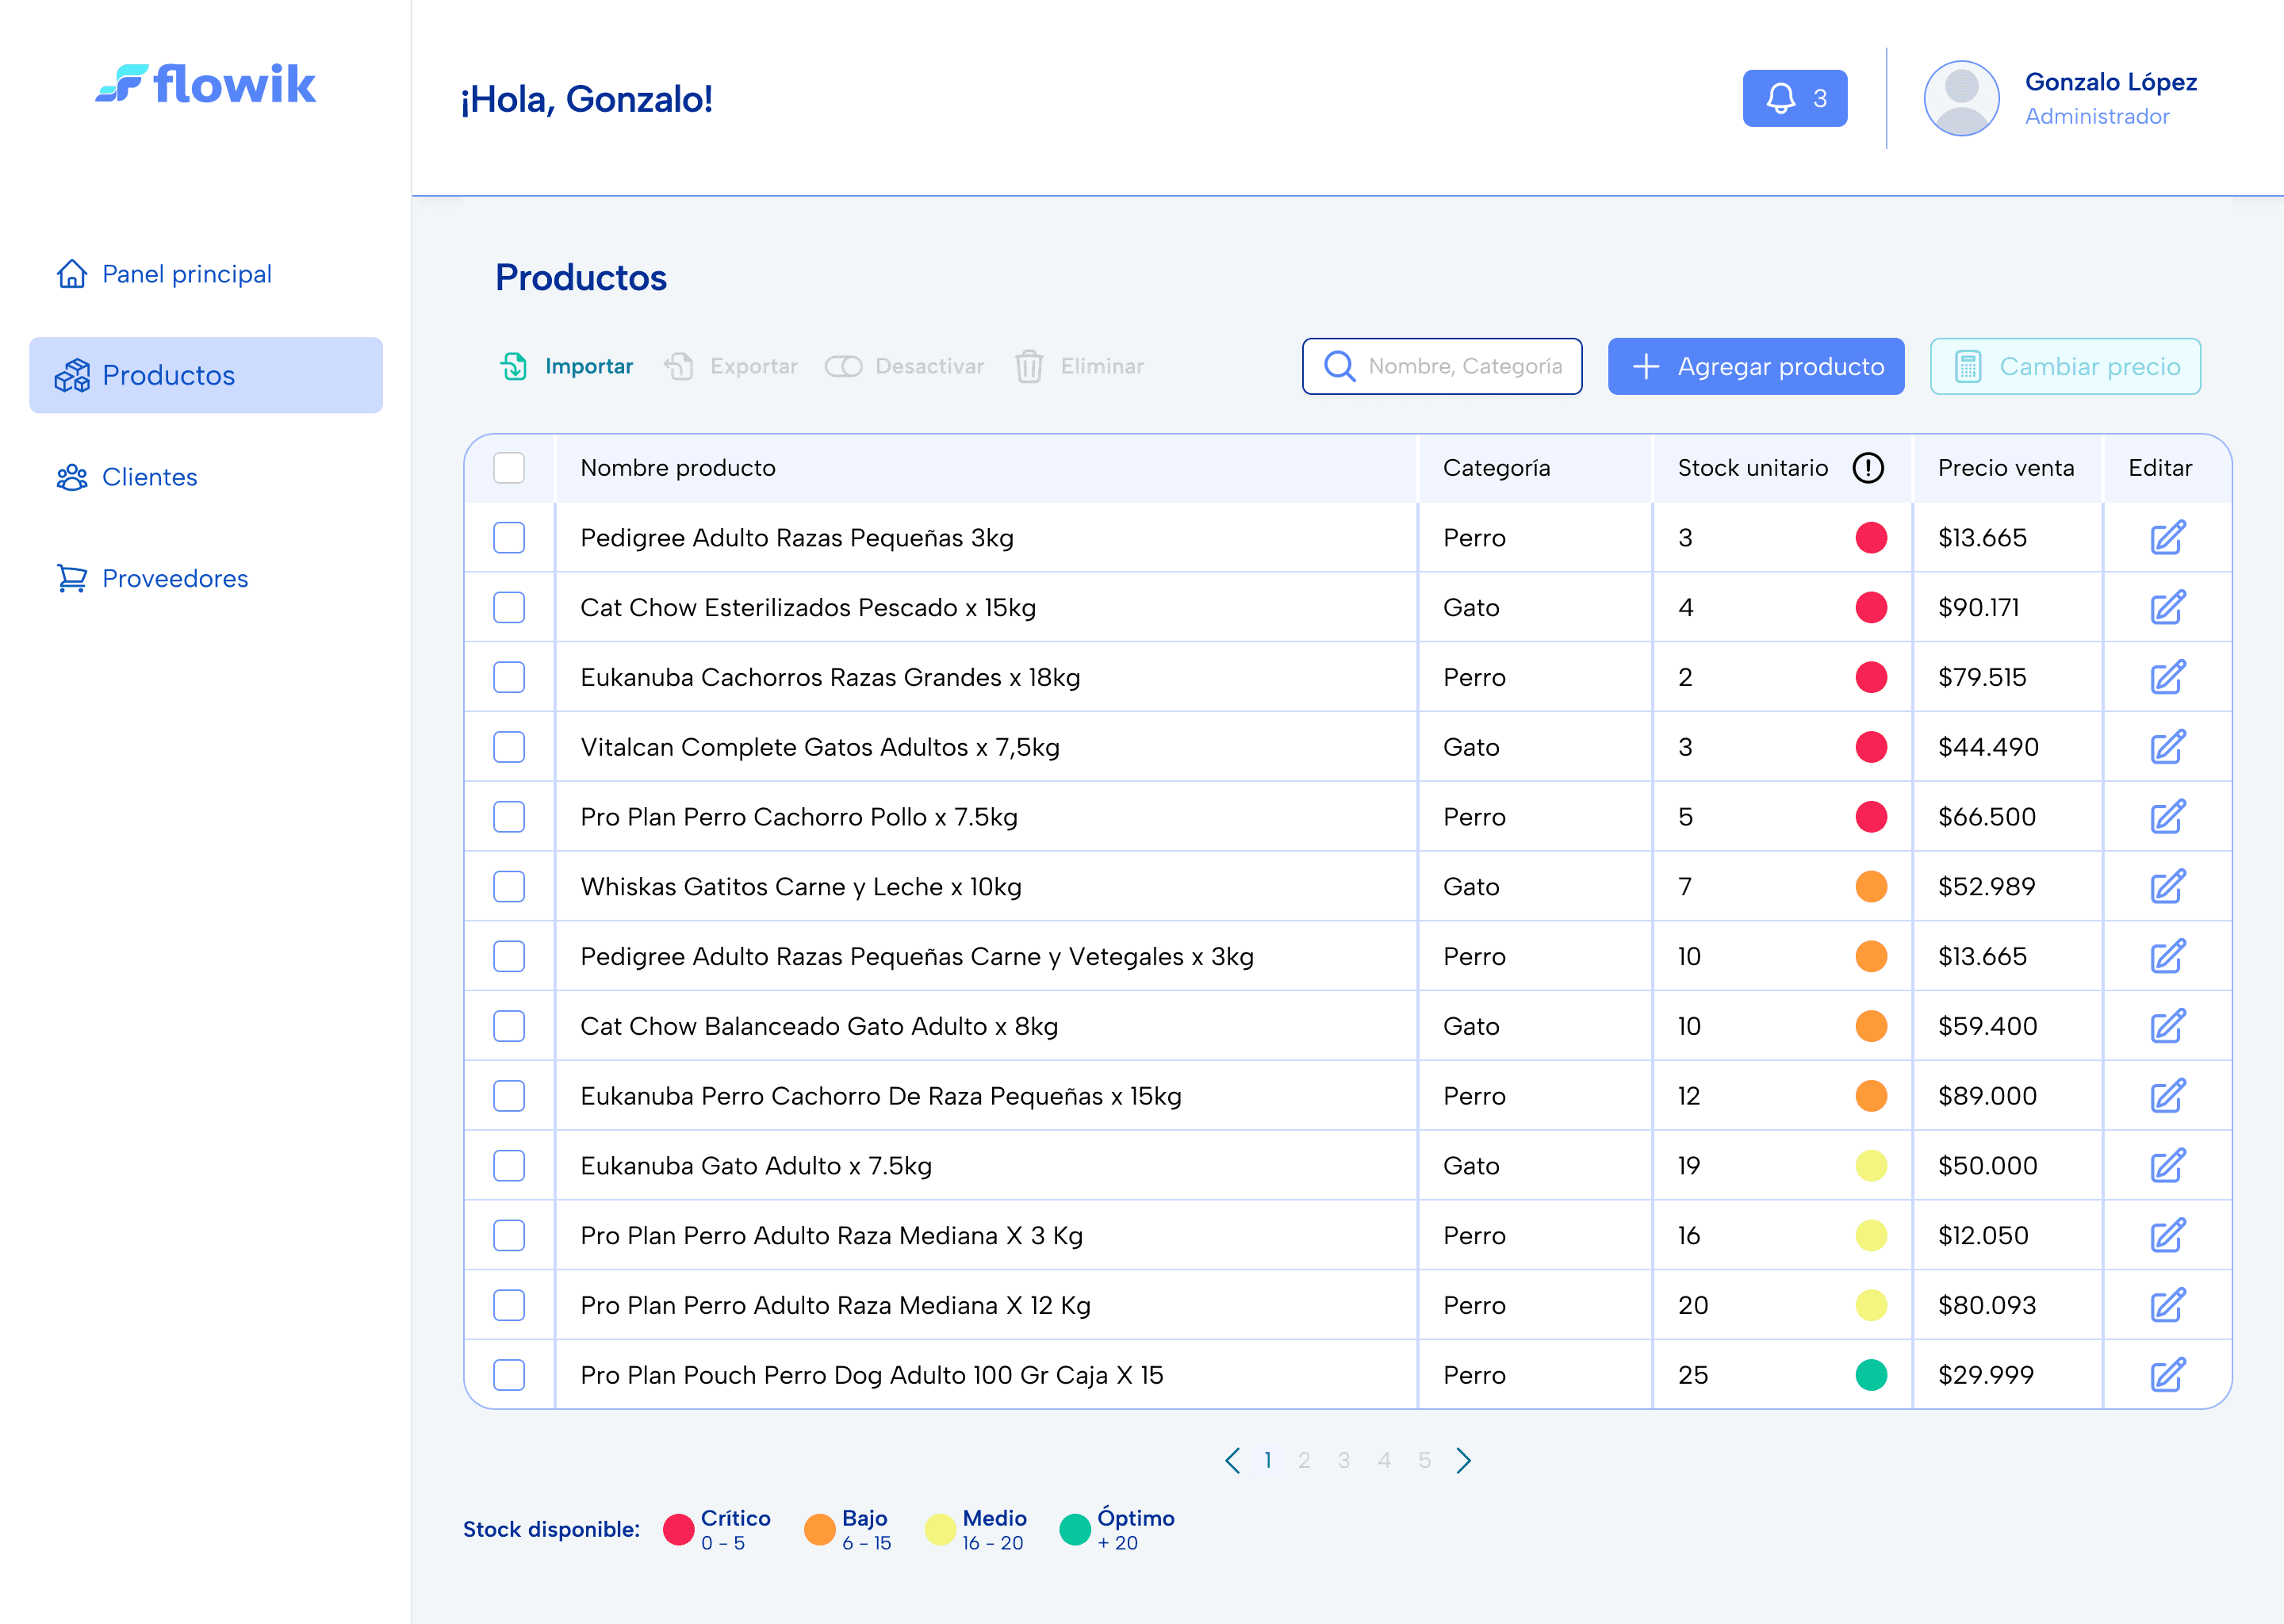
Task: Open the notifications bell button
Action: 1794,98
